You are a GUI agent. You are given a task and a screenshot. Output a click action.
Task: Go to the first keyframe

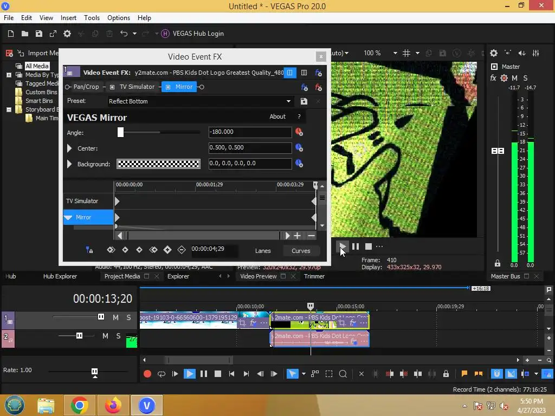click(x=111, y=250)
